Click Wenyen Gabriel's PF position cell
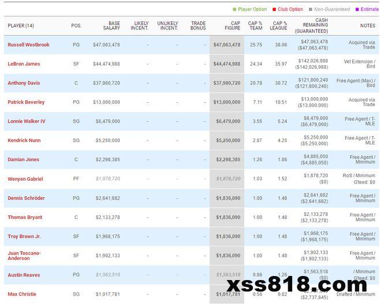 point(76,179)
